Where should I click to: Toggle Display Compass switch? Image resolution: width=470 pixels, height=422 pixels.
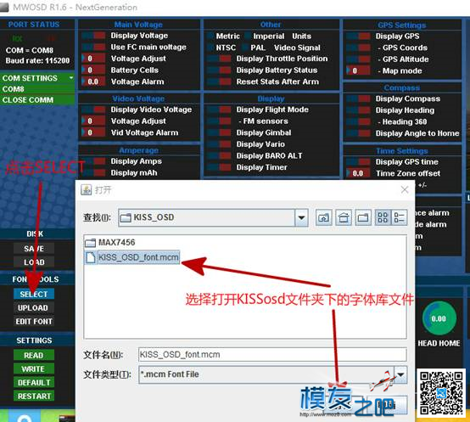click(359, 98)
